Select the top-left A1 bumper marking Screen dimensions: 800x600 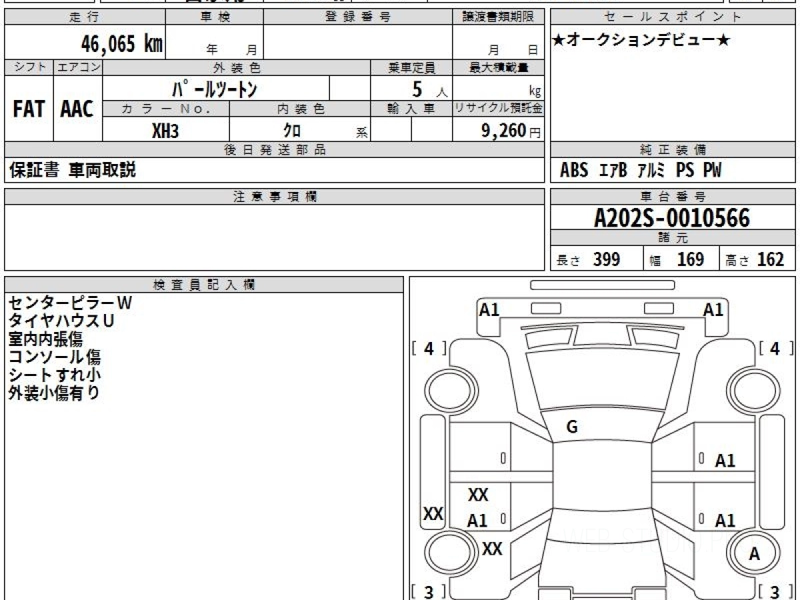(x=489, y=309)
